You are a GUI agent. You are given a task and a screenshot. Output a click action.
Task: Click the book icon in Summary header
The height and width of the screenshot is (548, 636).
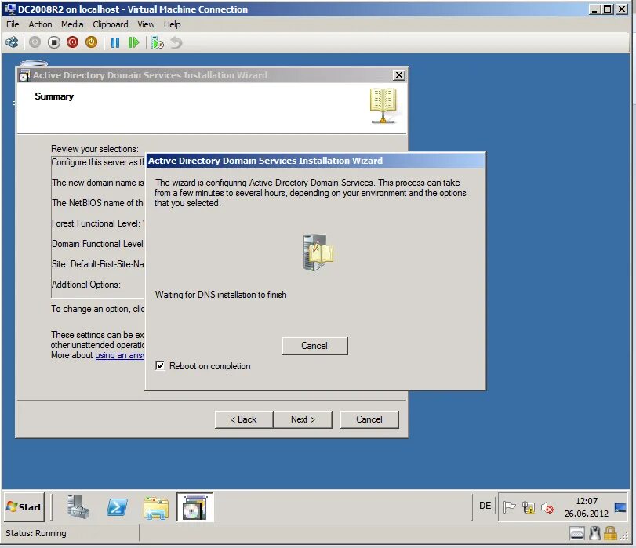[x=383, y=106]
